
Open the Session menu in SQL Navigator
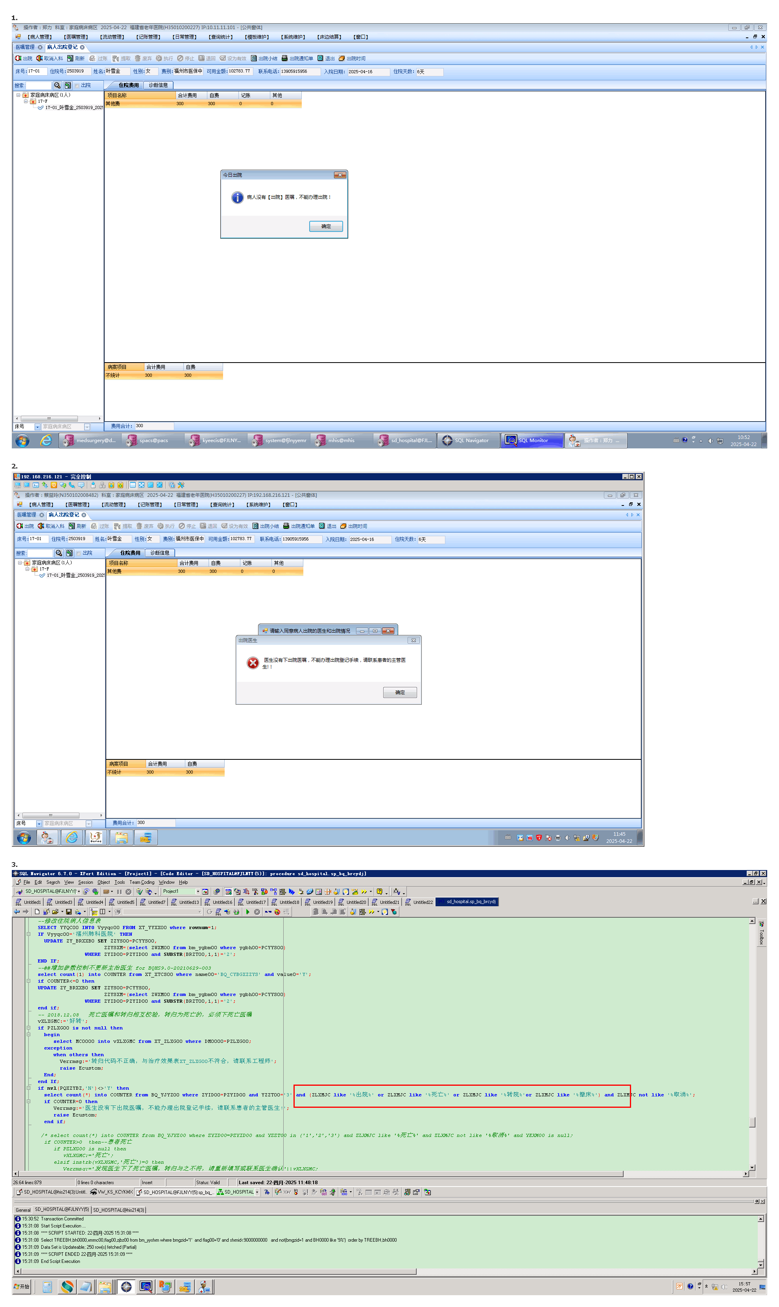tap(85, 883)
